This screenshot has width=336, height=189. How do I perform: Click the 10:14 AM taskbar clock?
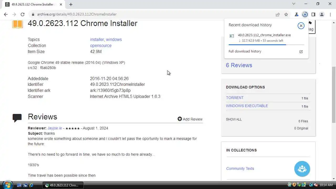tap(326, 185)
